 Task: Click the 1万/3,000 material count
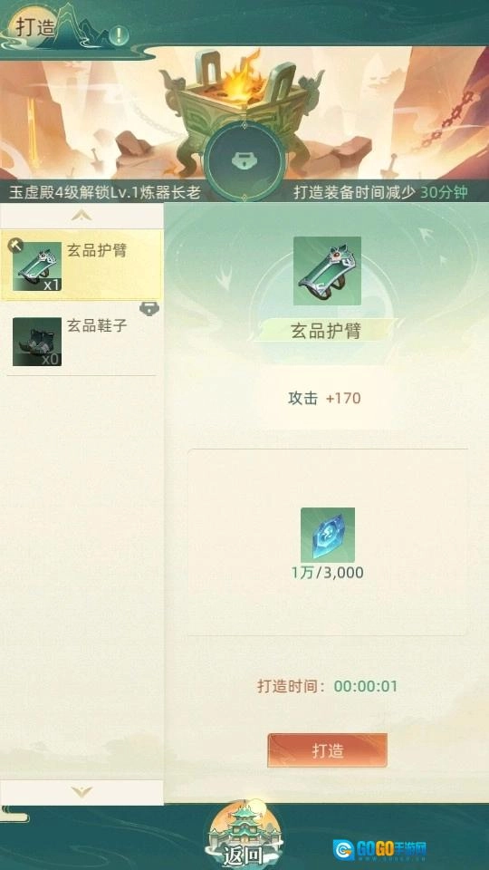click(x=328, y=573)
